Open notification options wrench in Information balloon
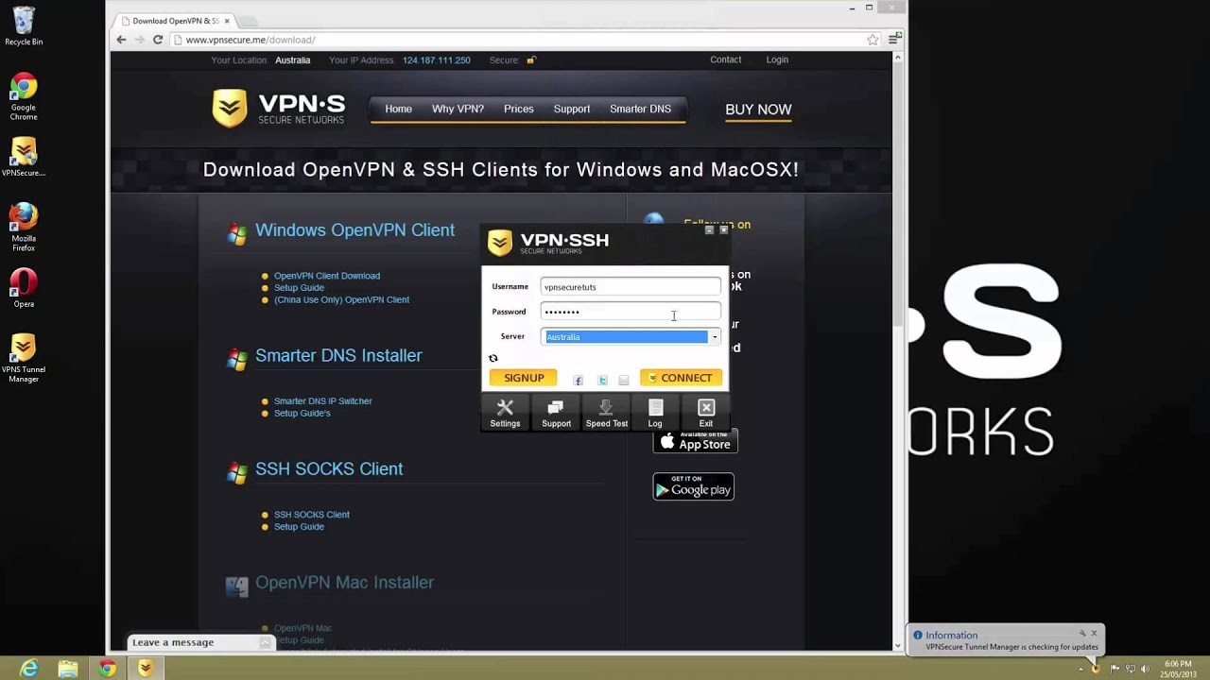This screenshot has height=680, width=1210. pyautogui.click(x=1082, y=634)
